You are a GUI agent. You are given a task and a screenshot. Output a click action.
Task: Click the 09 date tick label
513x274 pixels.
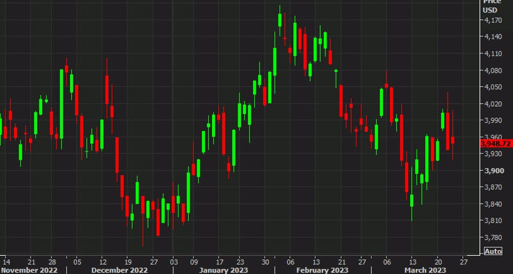click(194, 262)
